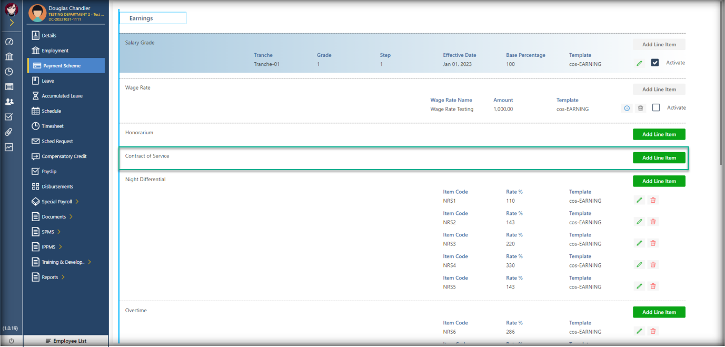Expand the left rail with yellow chevron
This screenshot has width=725, height=347.
coord(11,23)
